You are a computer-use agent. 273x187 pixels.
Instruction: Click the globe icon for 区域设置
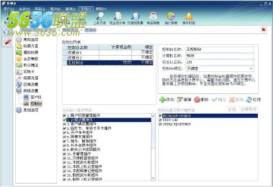pyautogui.click(x=19, y=85)
